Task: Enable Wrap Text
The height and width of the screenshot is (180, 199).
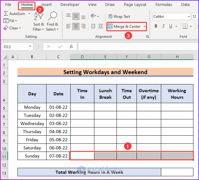Action: coord(119,16)
